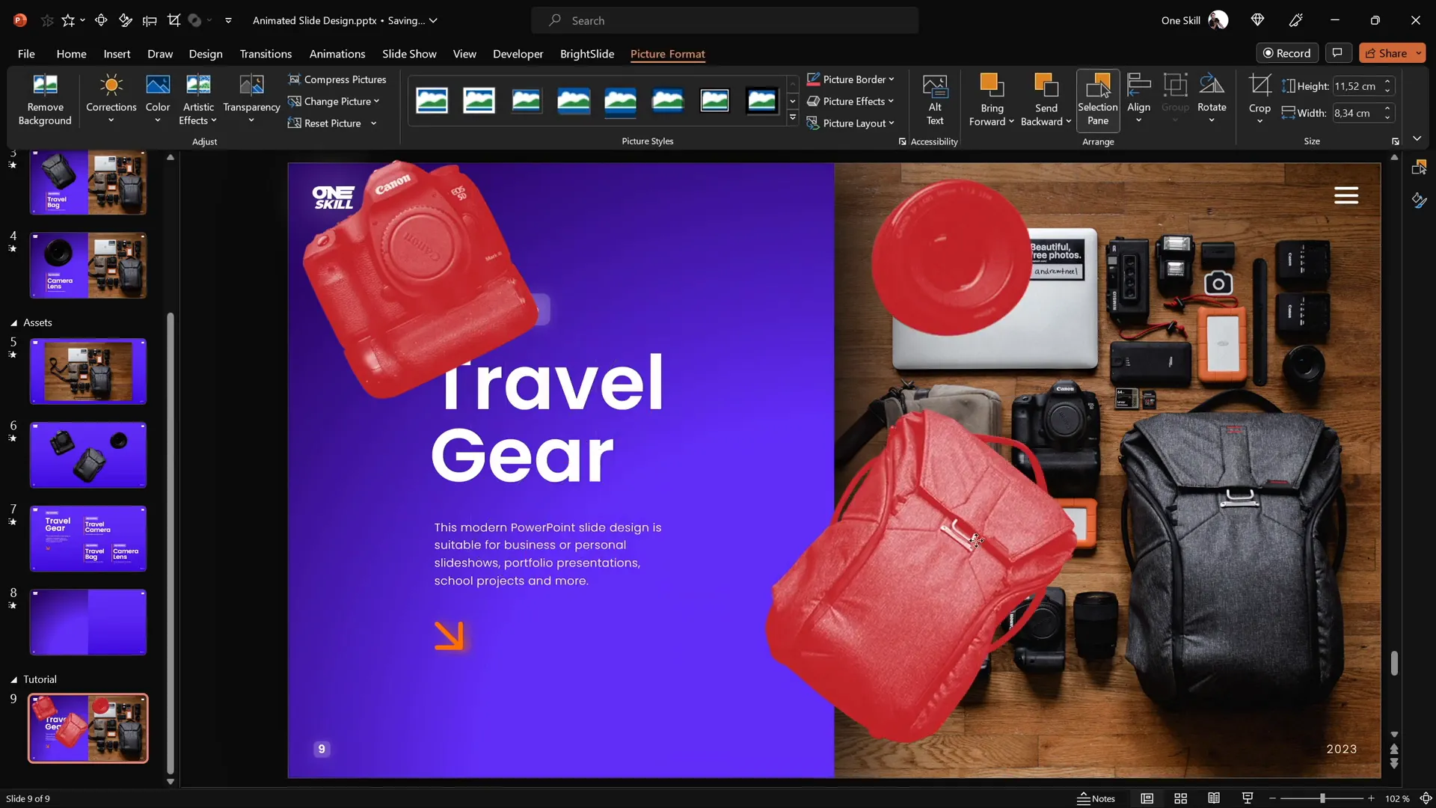Viewport: 1436px width, 808px height.
Task: Open the Animations tab
Action: coord(337,54)
